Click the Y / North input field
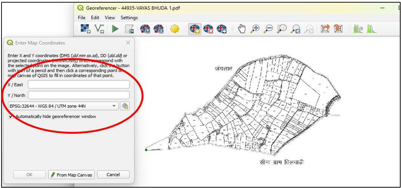Image resolution: width=401 pixels, height=188 pixels. [79, 95]
